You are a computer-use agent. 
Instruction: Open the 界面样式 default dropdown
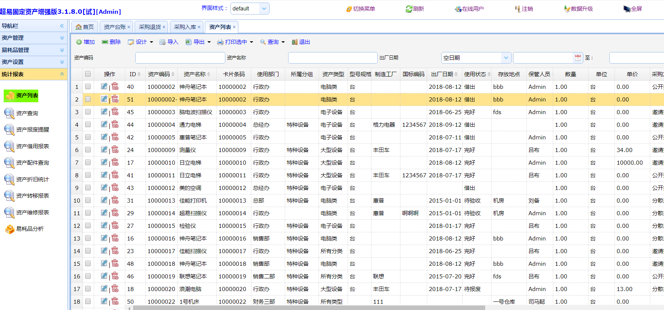(264, 9)
